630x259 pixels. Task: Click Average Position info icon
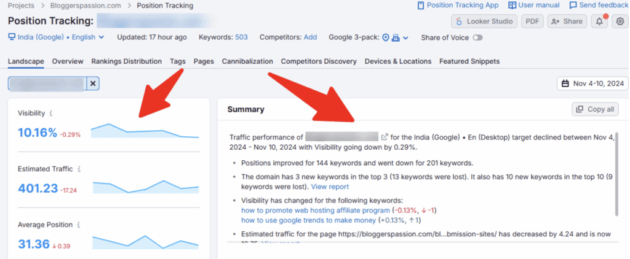click(78, 225)
